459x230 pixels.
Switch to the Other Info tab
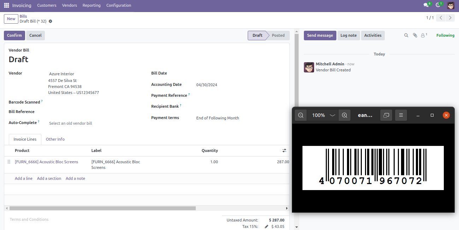point(55,139)
